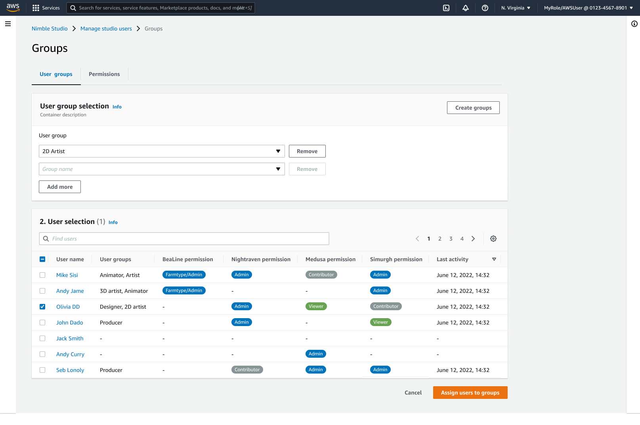
Task: Go to next page arrow in pagination
Action: coord(473,239)
